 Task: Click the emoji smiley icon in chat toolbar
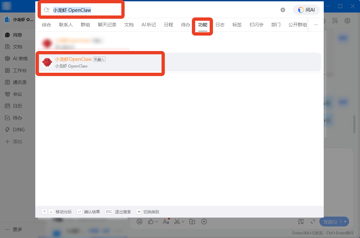140,222
